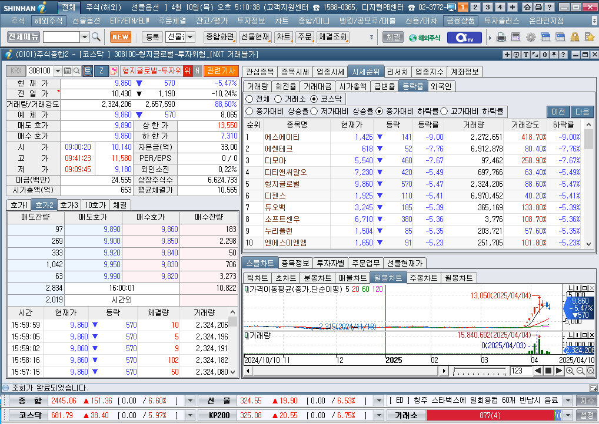The image size is (599, 424).
Task: Click the chart play forward arrow
Action: 558,371
